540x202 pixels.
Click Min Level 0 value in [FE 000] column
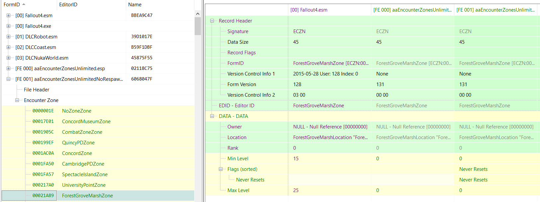378,159
